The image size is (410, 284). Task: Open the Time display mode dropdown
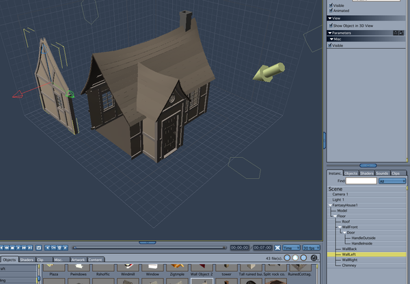[x=291, y=248]
